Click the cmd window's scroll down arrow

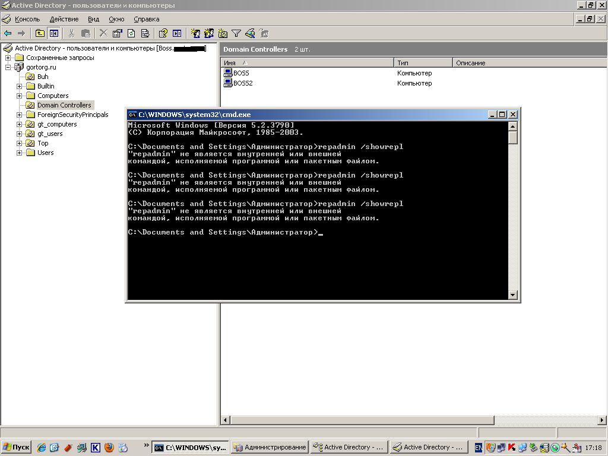512,294
